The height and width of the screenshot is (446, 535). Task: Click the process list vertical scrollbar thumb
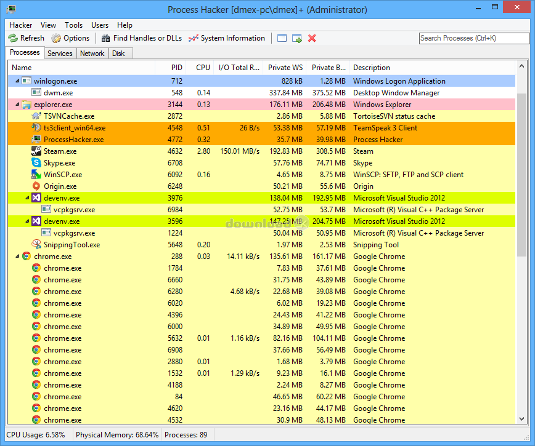click(521, 175)
